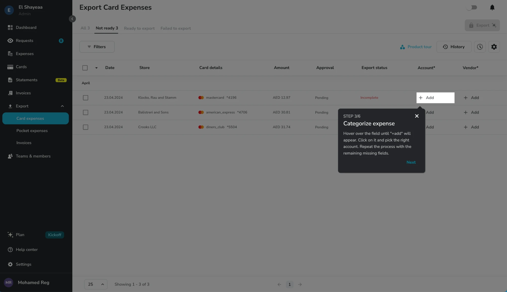Image resolution: width=507 pixels, height=292 pixels.
Task: Open the Filters panel
Action: [97, 47]
